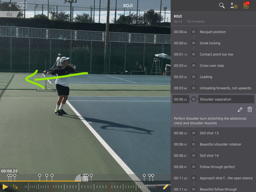
Task: Click the frame scrubber tick strip
Action: pyautogui.click(x=92, y=187)
